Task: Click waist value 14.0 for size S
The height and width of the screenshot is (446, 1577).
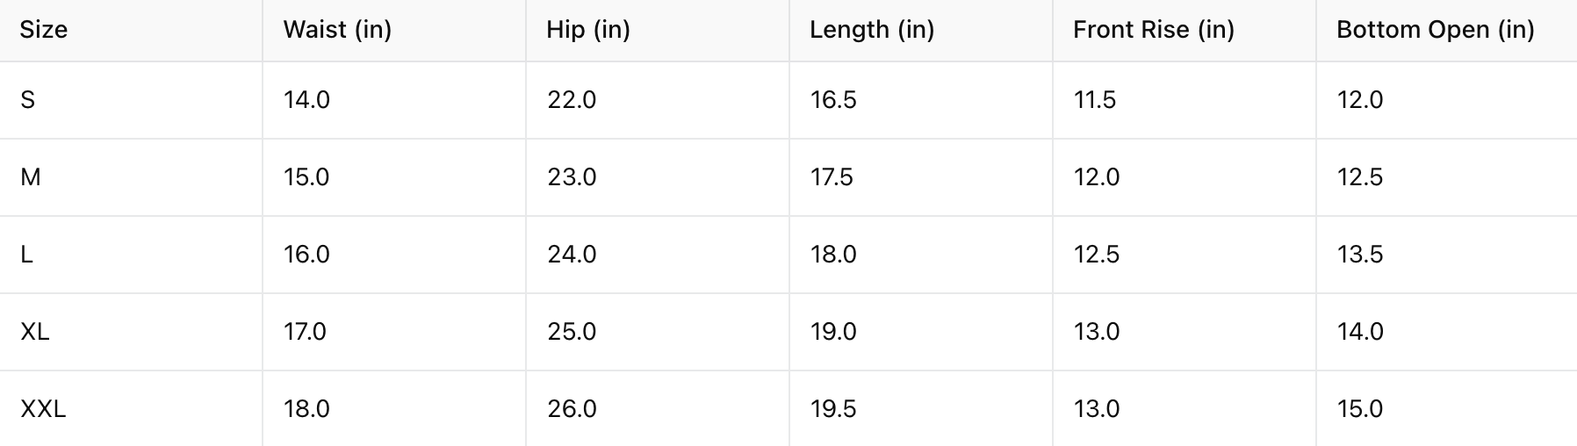Action: point(306,100)
